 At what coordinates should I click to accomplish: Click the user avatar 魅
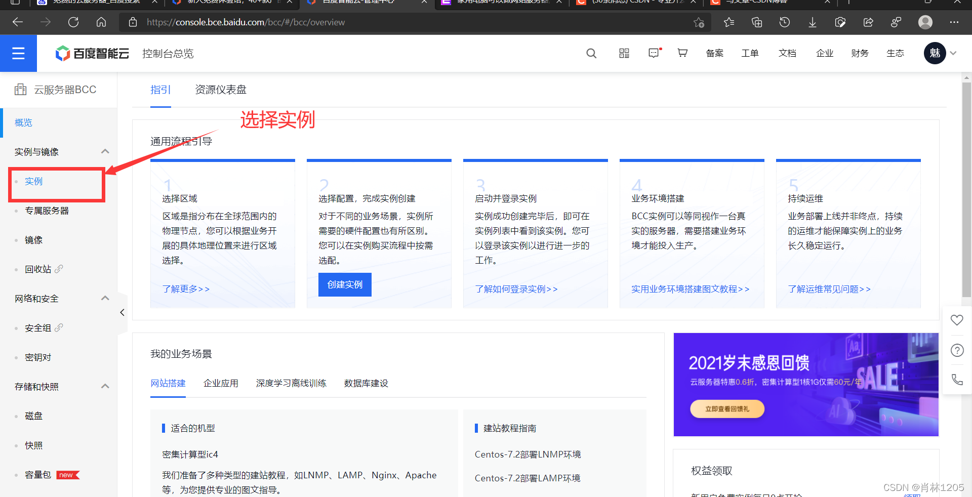(x=935, y=53)
